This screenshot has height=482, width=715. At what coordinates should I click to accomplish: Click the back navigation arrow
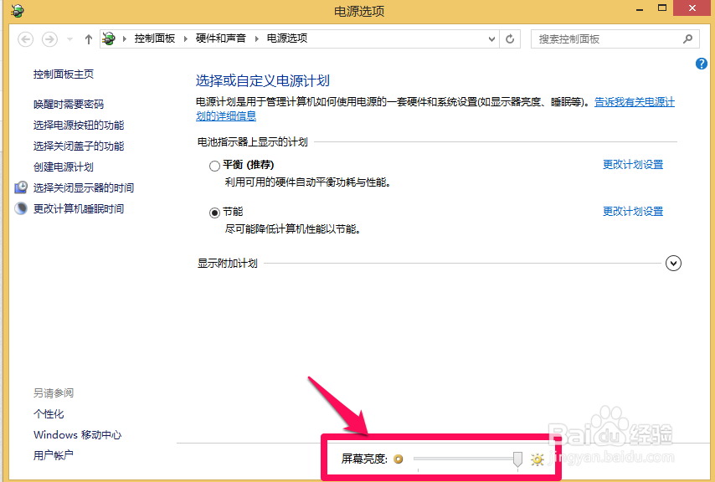(25, 38)
